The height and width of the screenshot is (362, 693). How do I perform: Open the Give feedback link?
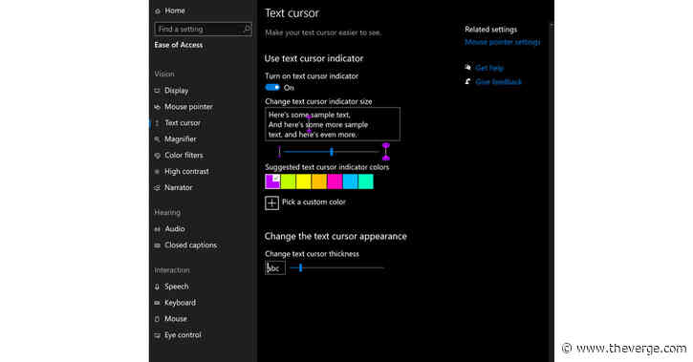click(x=499, y=82)
